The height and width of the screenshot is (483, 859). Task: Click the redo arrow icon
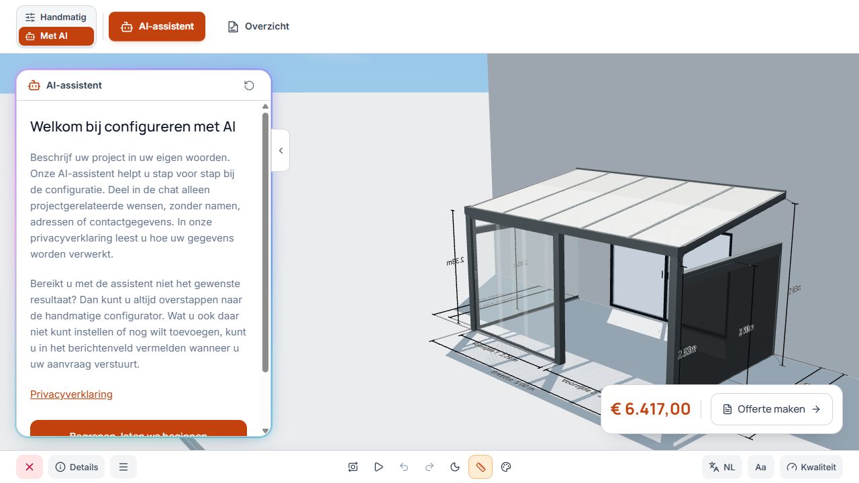coord(429,467)
